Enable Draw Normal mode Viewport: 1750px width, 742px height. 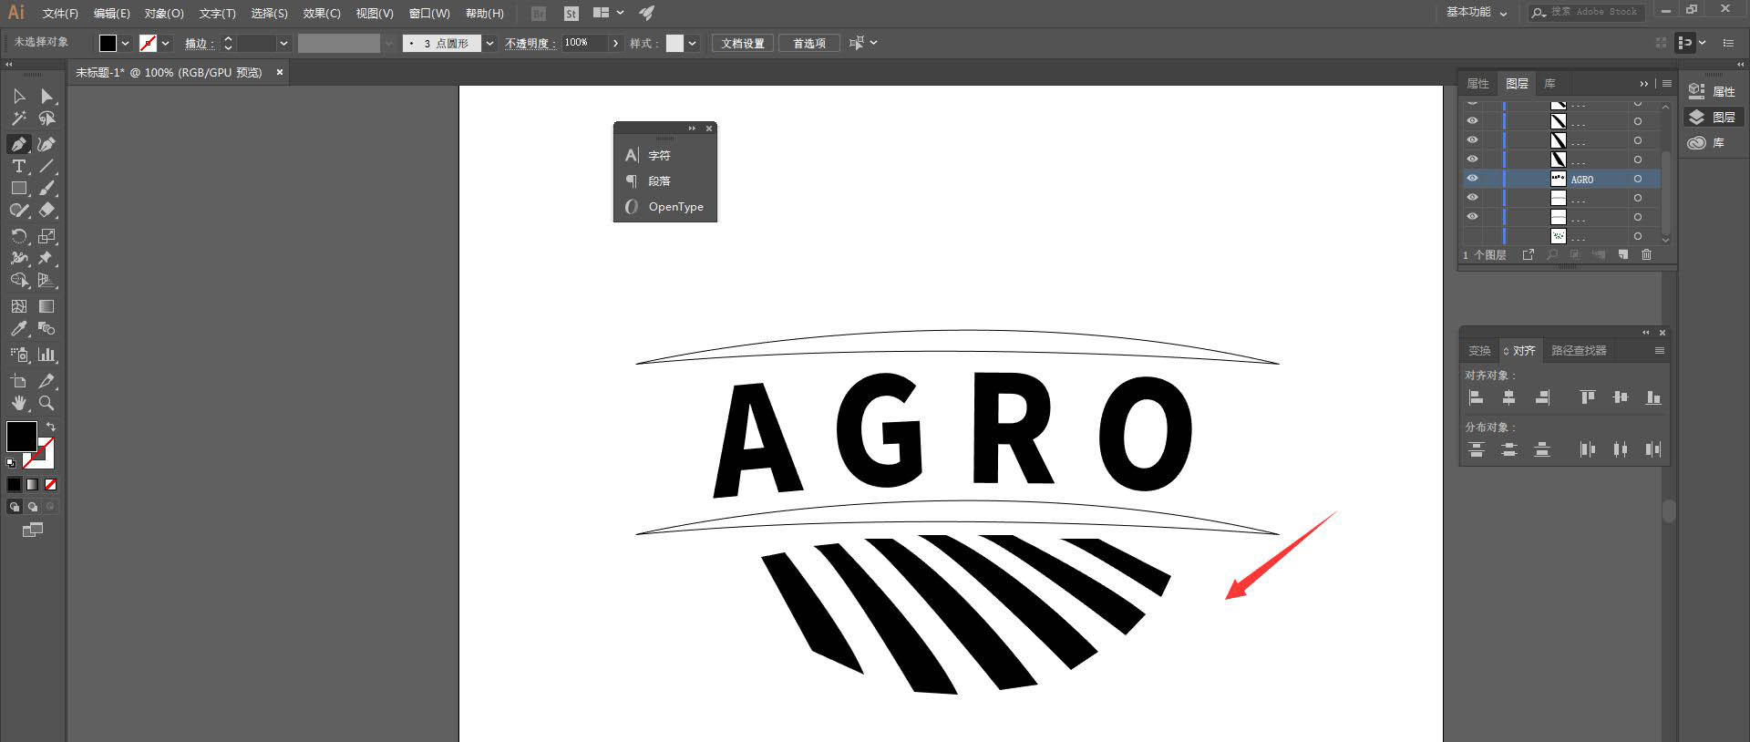click(x=15, y=507)
